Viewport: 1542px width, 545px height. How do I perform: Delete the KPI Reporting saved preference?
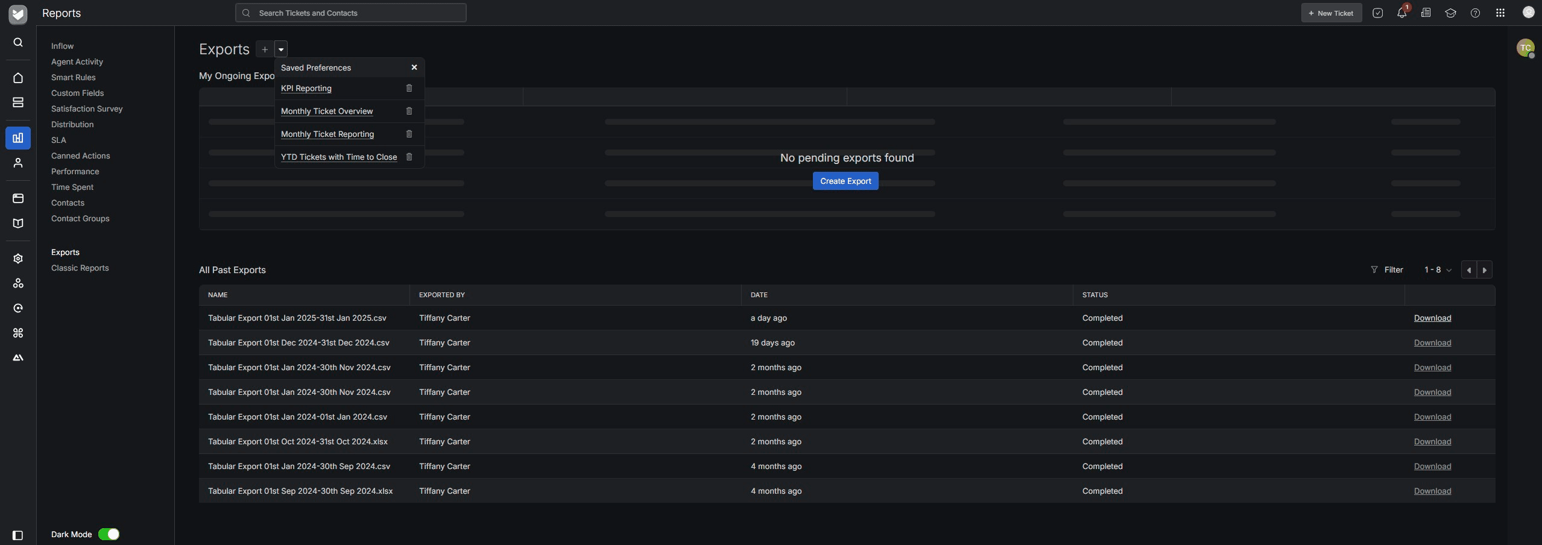(x=409, y=88)
